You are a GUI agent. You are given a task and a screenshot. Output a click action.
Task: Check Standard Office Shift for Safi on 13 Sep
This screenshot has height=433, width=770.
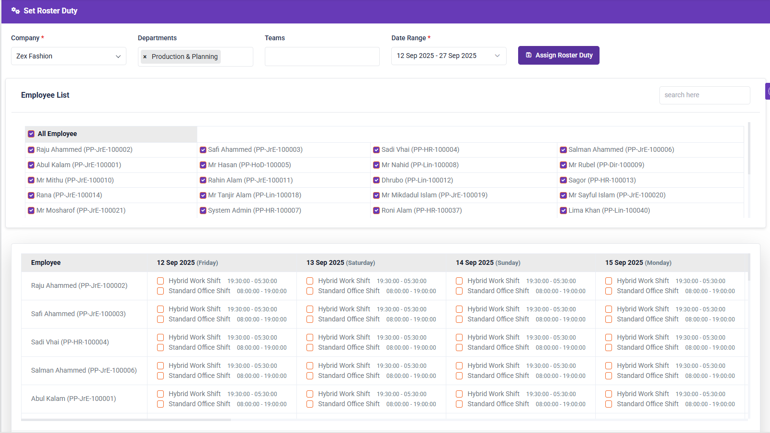310,319
